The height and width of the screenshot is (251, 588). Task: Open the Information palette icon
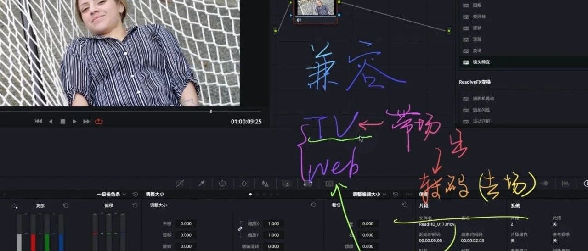coord(586,184)
